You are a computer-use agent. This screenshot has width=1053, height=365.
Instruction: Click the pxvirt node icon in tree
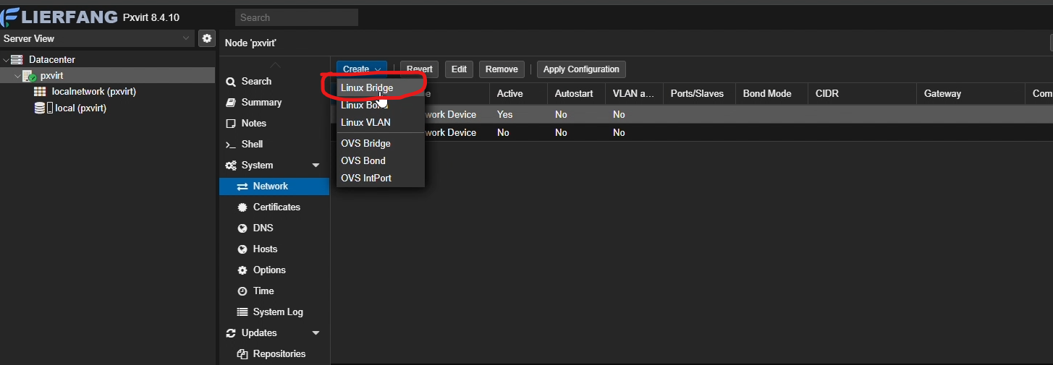29,76
